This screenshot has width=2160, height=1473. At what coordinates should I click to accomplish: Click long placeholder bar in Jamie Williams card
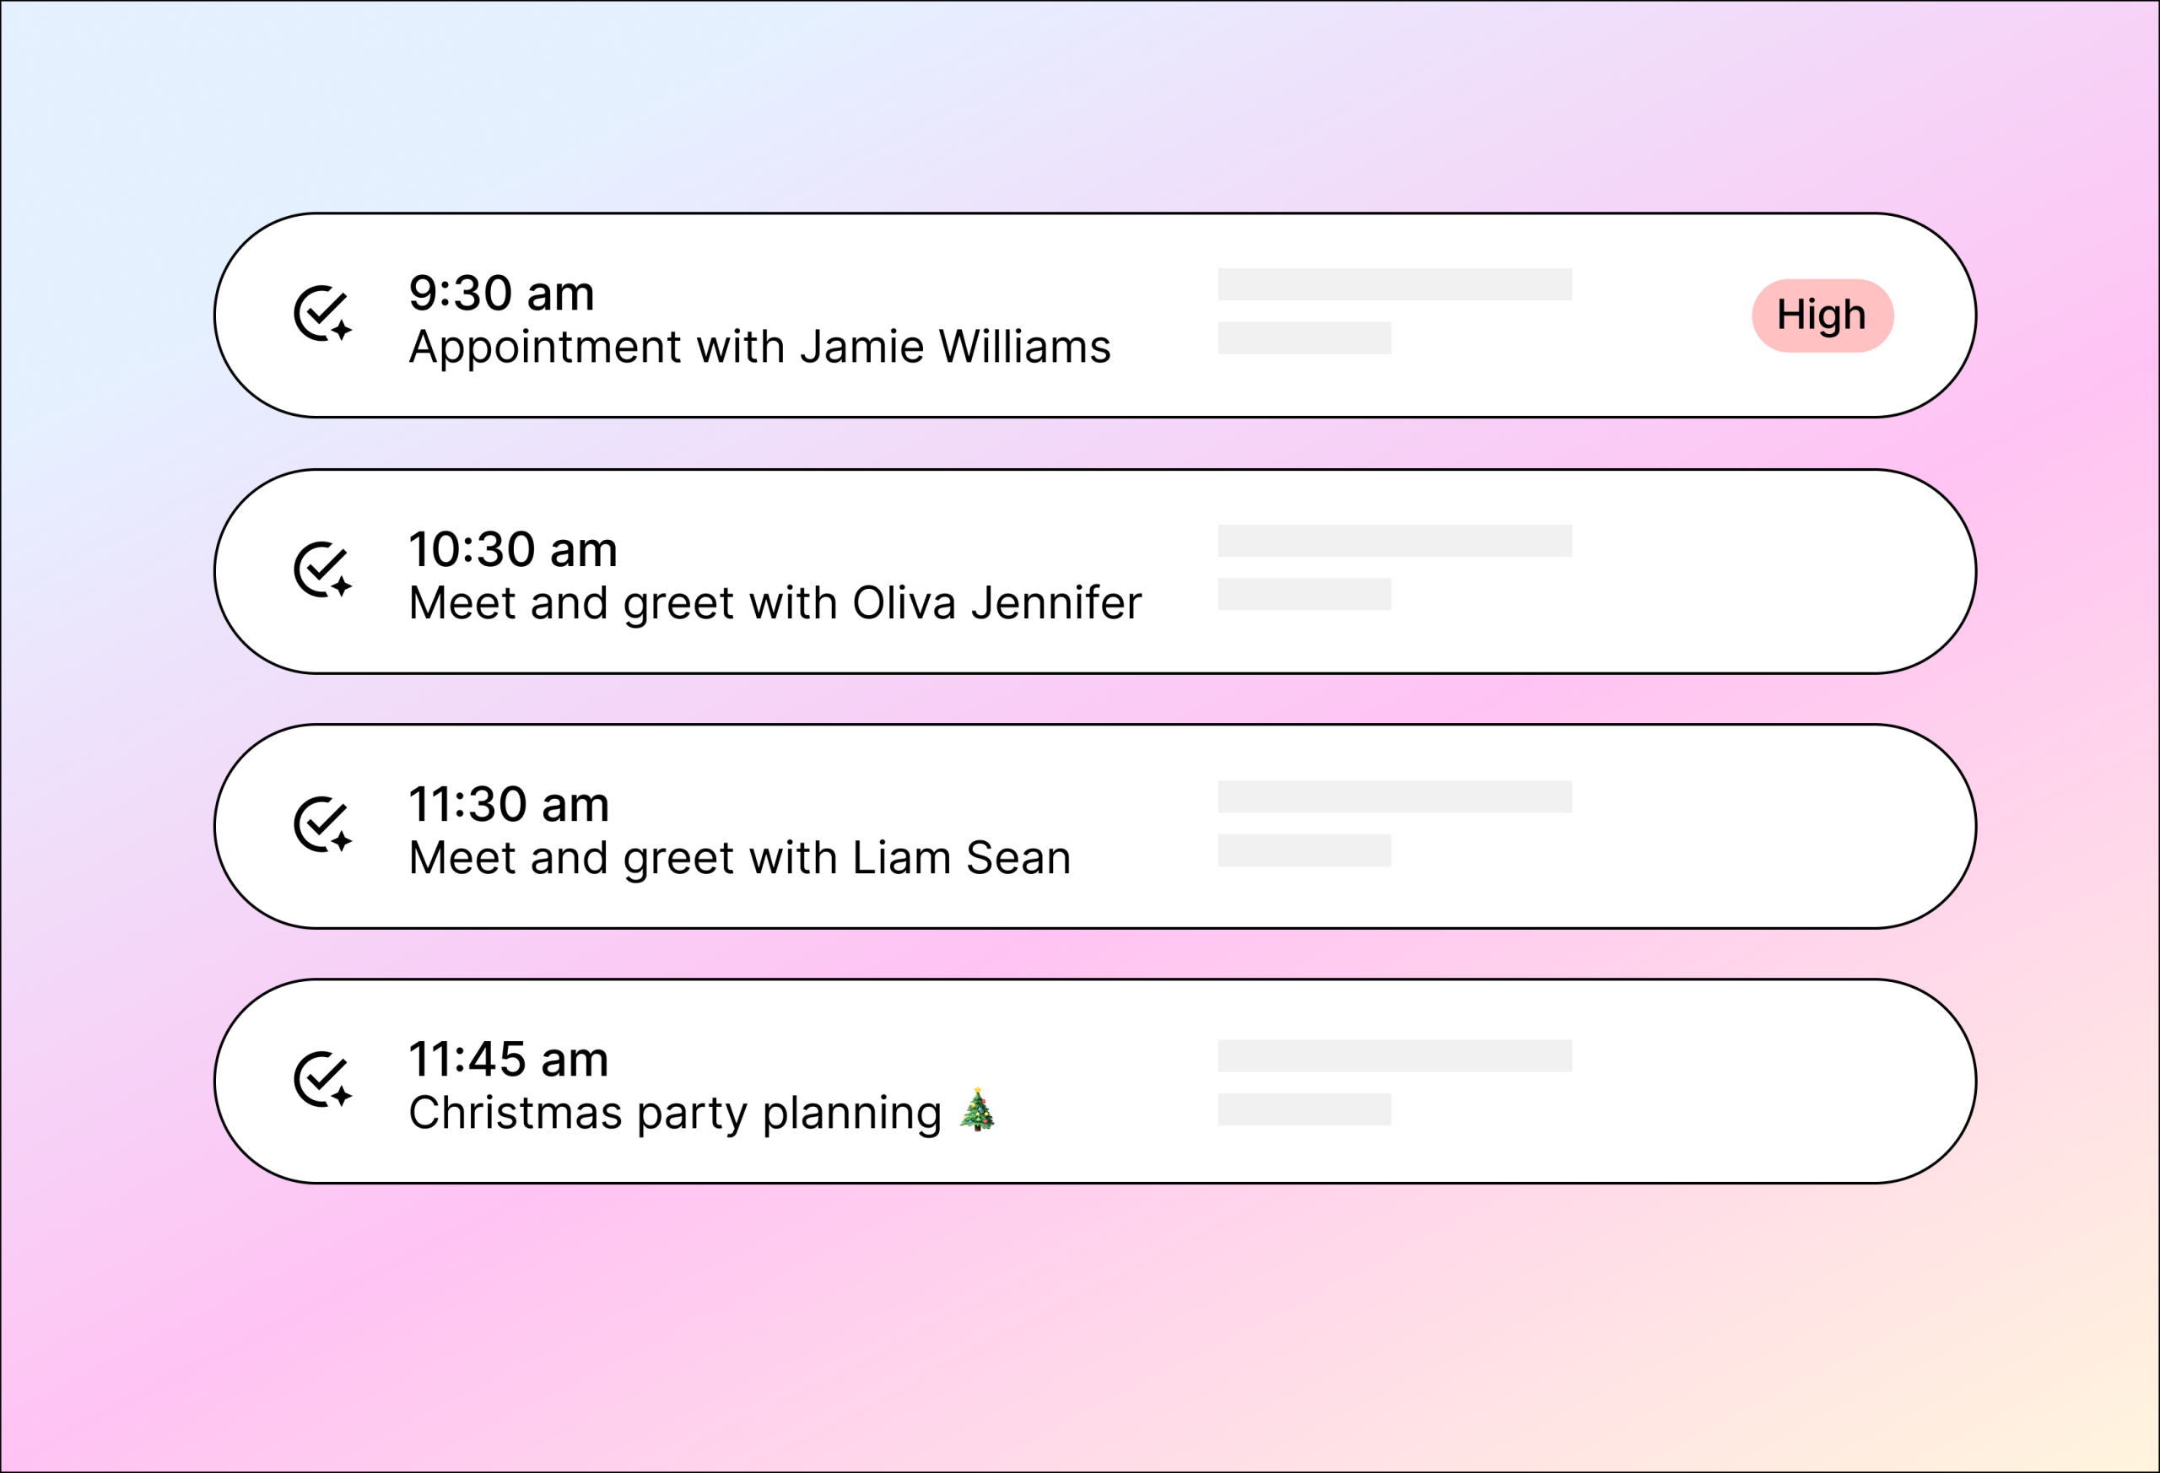pyautogui.click(x=1394, y=284)
